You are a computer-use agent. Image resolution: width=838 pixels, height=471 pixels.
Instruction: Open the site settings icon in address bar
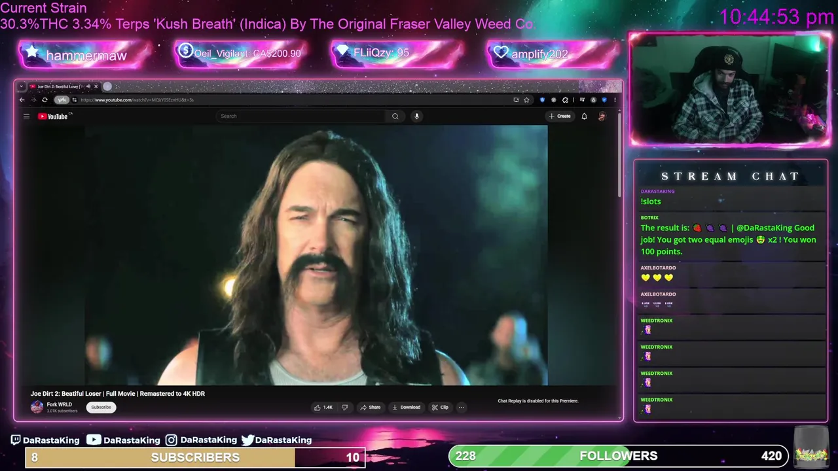(75, 100)
